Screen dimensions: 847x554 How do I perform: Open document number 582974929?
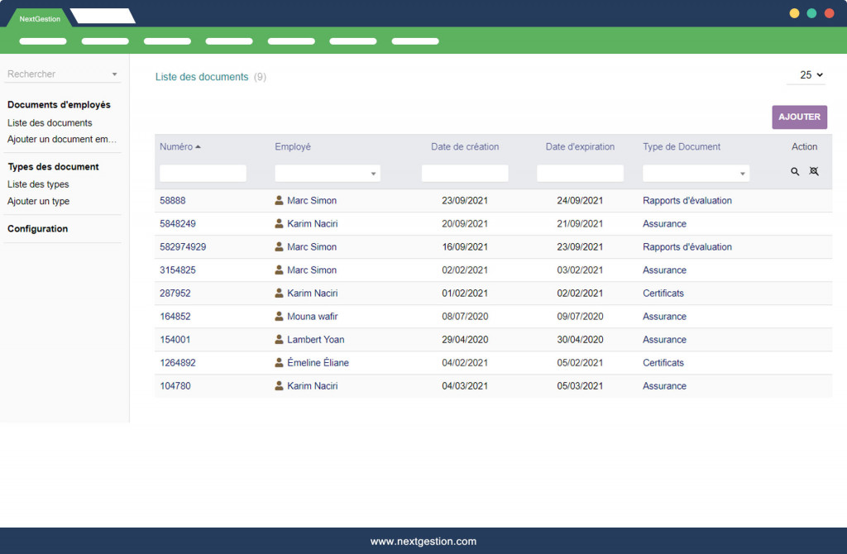(183, 246)
